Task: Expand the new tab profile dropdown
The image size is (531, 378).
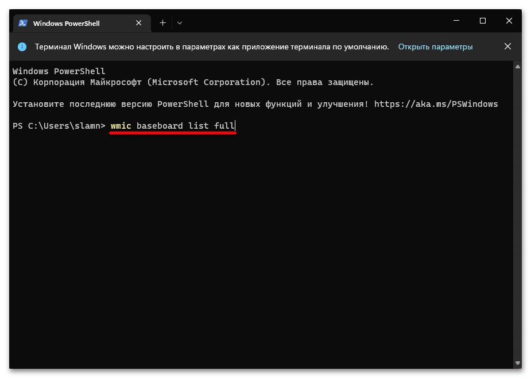Action: 180,23
